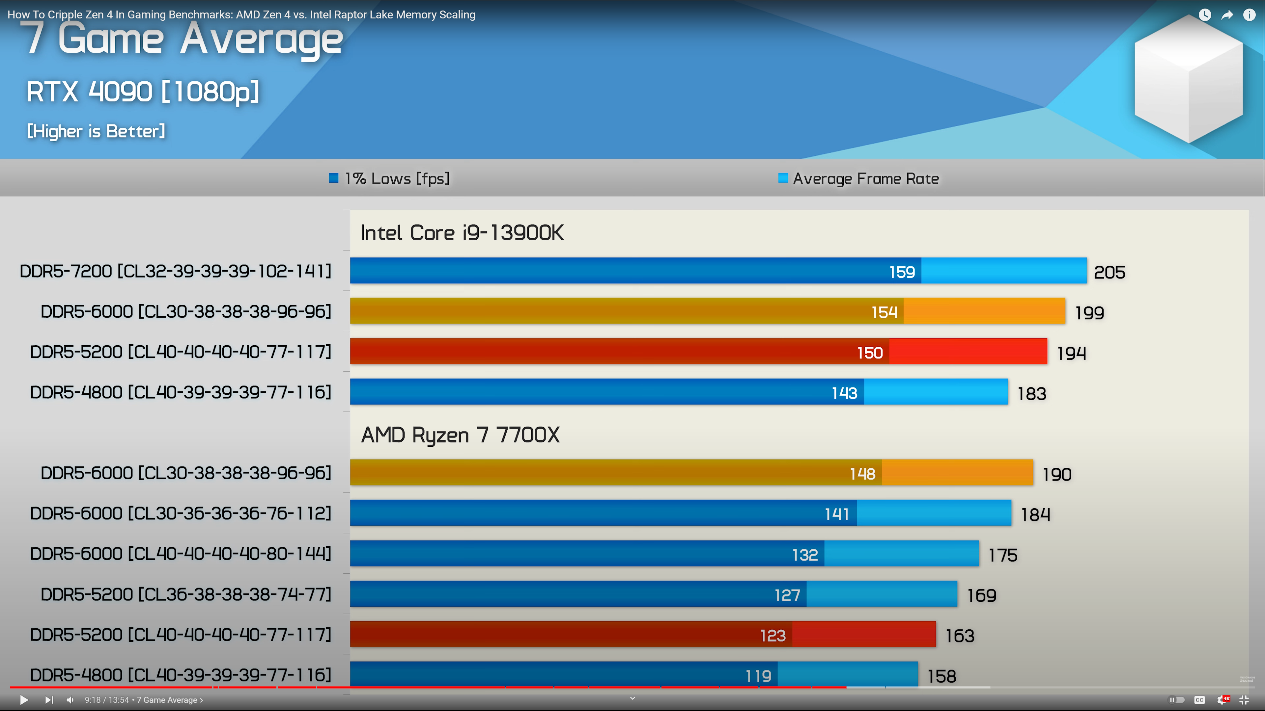The width and height of the screenshot is (1265, 711).
Task: Click Intel's DDR5-6000 [CL30-38-38-38-96-96] label
Action: 185,311
